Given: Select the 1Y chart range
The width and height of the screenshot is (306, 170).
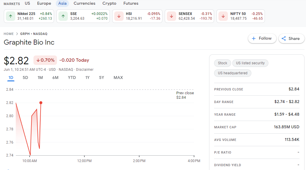Looking at the screenshot, I should (x=88, y=78).
